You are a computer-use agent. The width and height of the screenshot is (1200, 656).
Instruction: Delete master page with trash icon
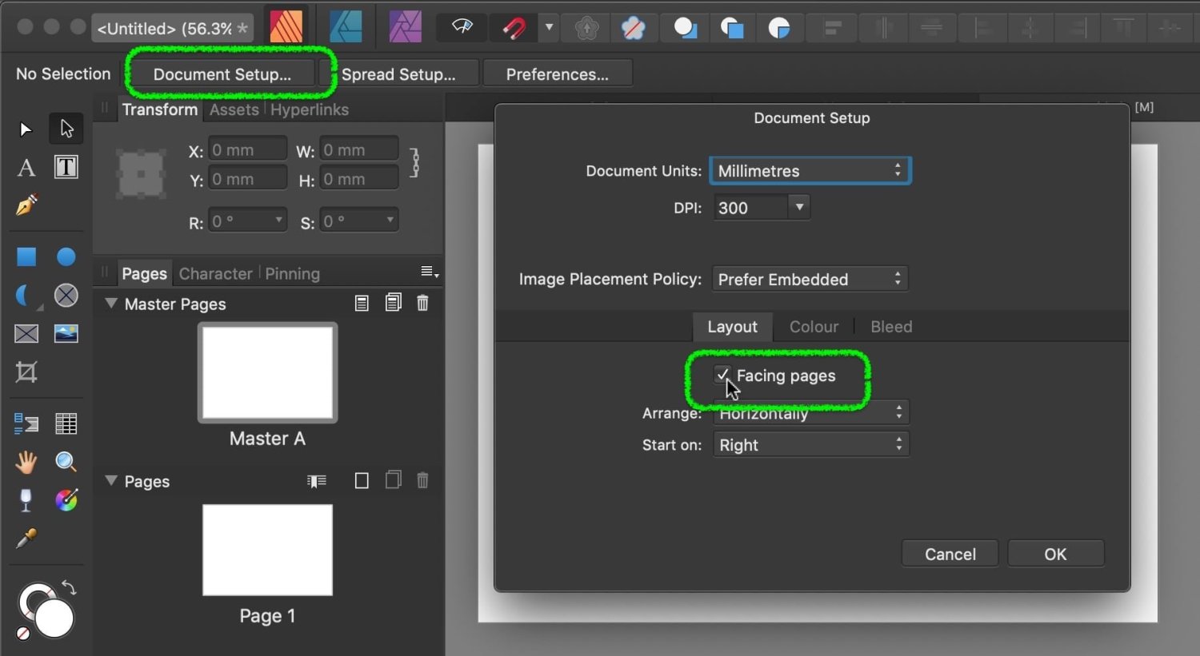pyautogui.click(x=422, y=303)
